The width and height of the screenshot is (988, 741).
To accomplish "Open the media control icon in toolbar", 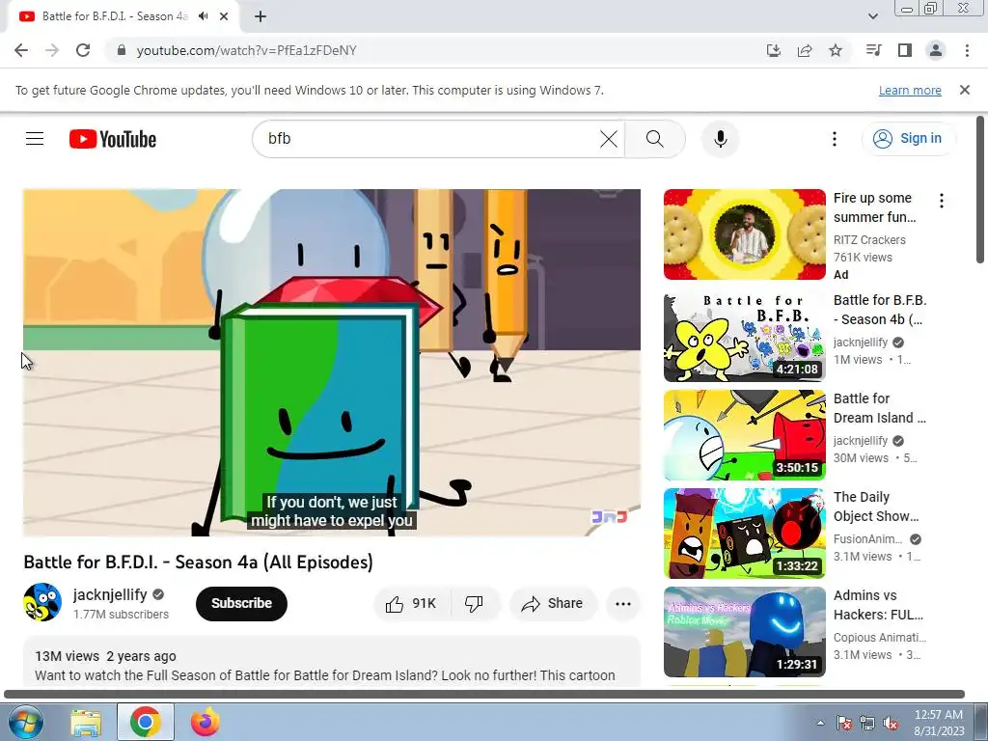I will pos(873,50).
